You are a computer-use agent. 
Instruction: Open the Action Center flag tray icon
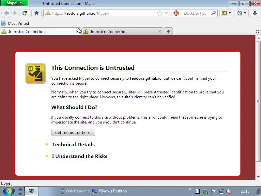[213, 191]
